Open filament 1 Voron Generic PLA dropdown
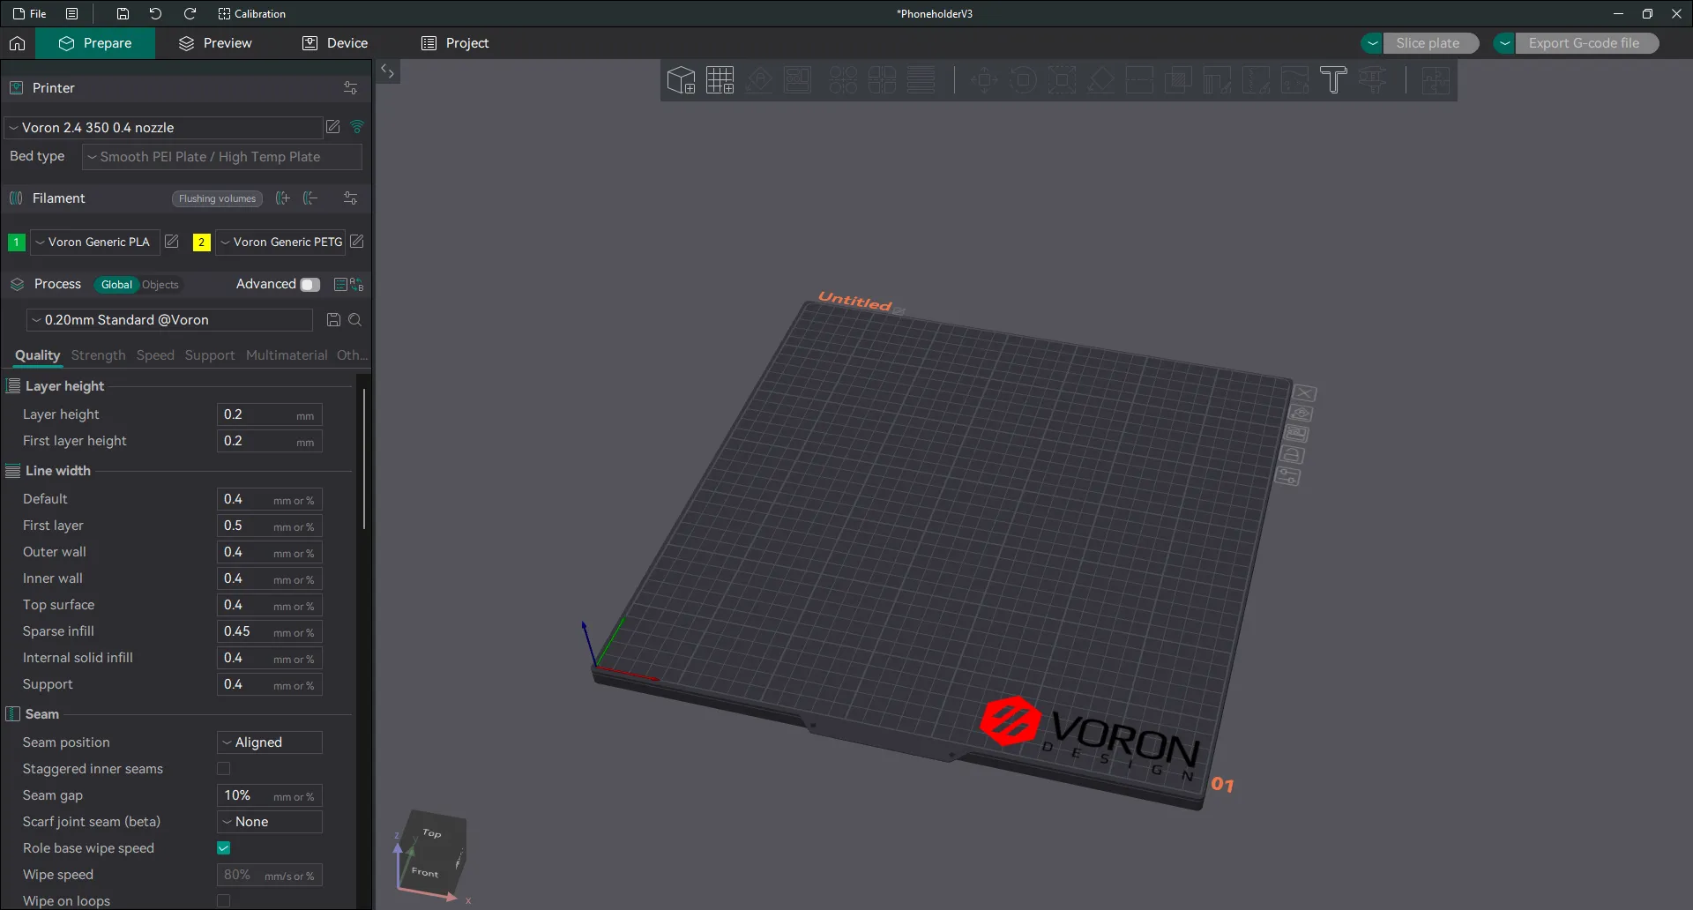Screen dimensions: 1693x910 coord(95,242)
